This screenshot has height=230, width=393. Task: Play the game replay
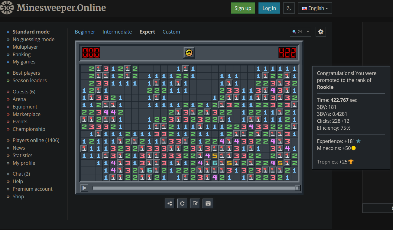[x=84, y=188]
